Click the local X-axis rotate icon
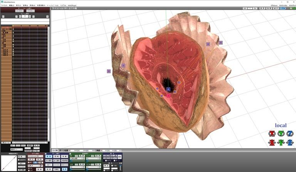Image resolution: width=296 pixels, height=172 pixels. click(272, 133)
